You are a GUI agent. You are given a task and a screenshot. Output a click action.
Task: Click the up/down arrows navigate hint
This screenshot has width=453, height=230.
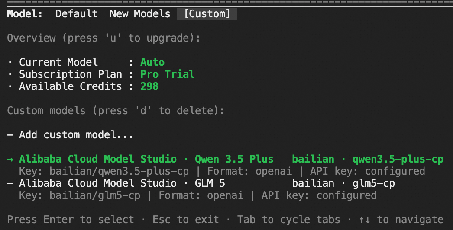(x=400, y=220)
